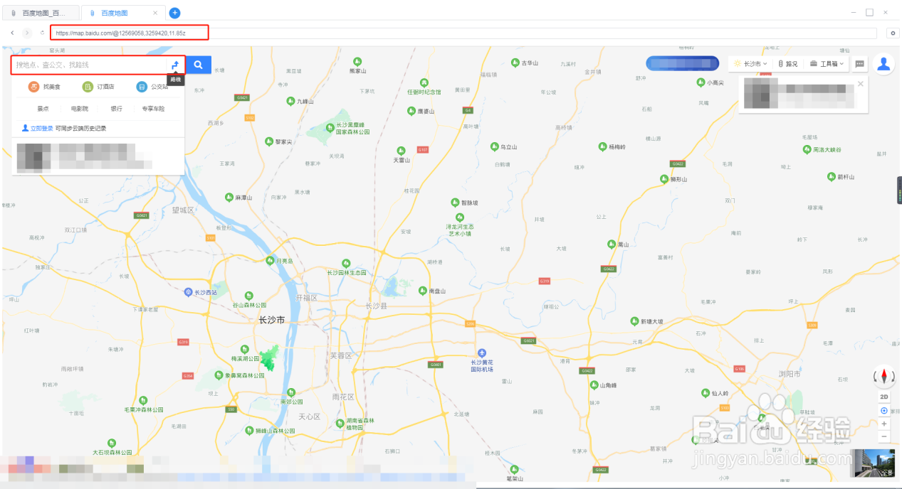Expand the 长沙市 city dropdown

coord(750,64)
